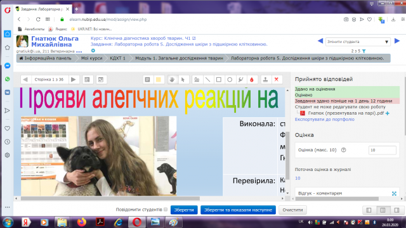Viewport: 406px width, 228px height.
Task: Open КДХТ 1 breadcrumb
Action: click(117, 58)
